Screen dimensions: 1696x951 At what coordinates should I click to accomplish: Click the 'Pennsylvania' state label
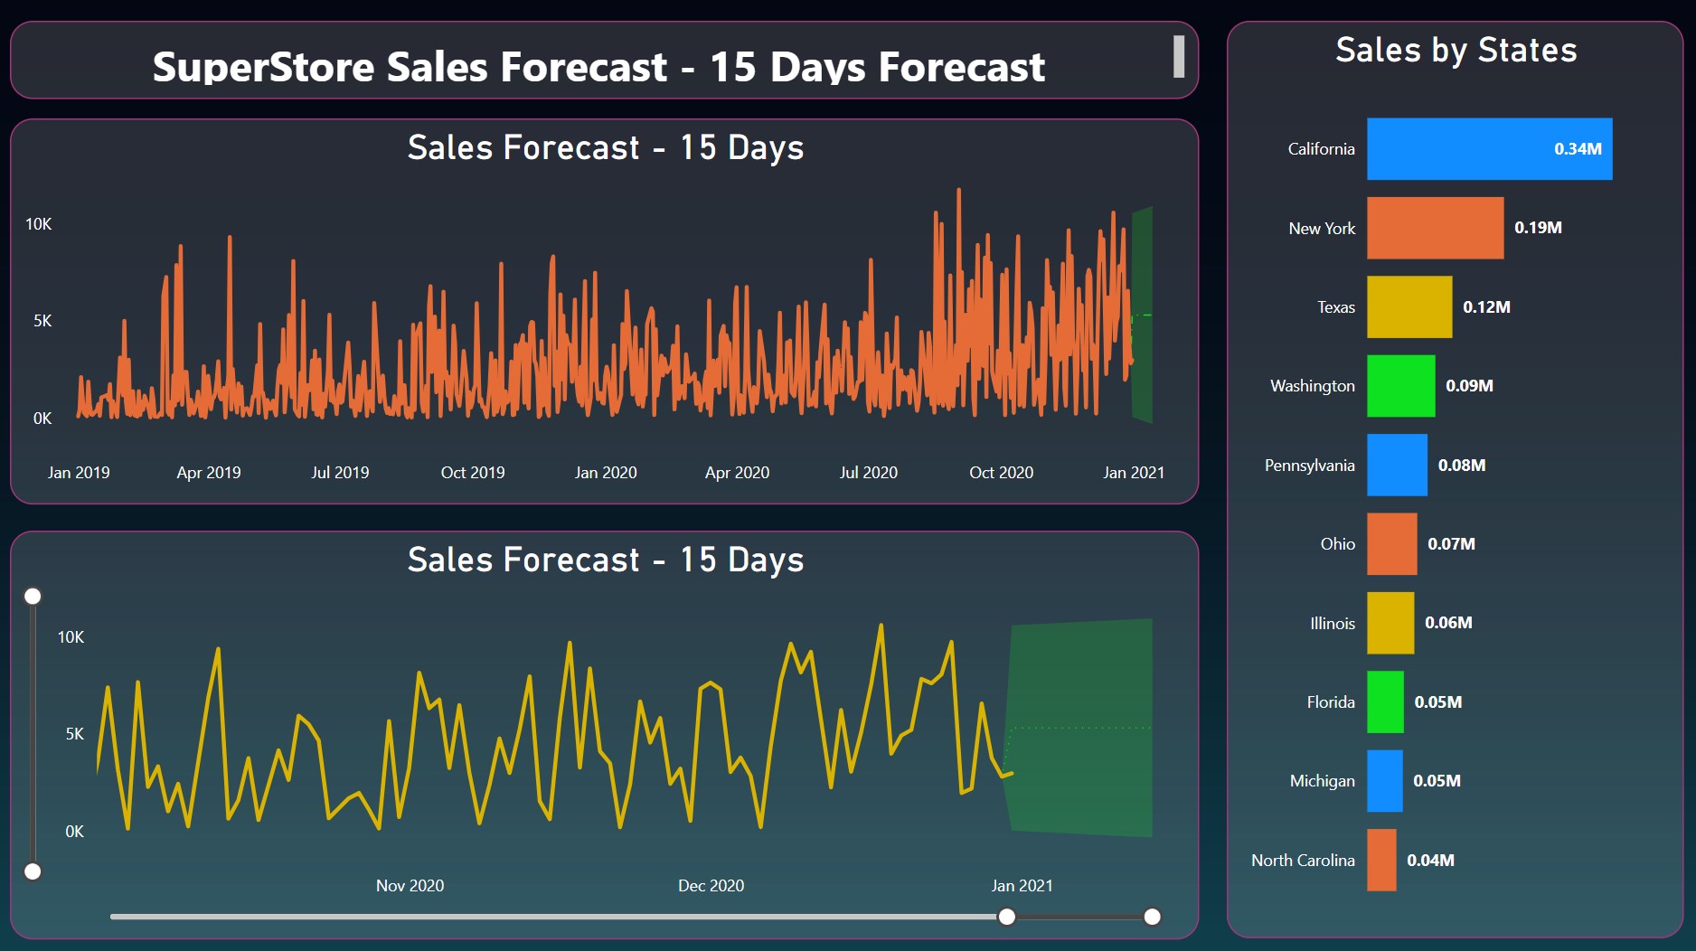tap(1309, 466)
